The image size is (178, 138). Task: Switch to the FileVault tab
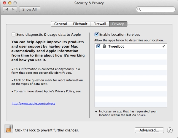(80, 24)
